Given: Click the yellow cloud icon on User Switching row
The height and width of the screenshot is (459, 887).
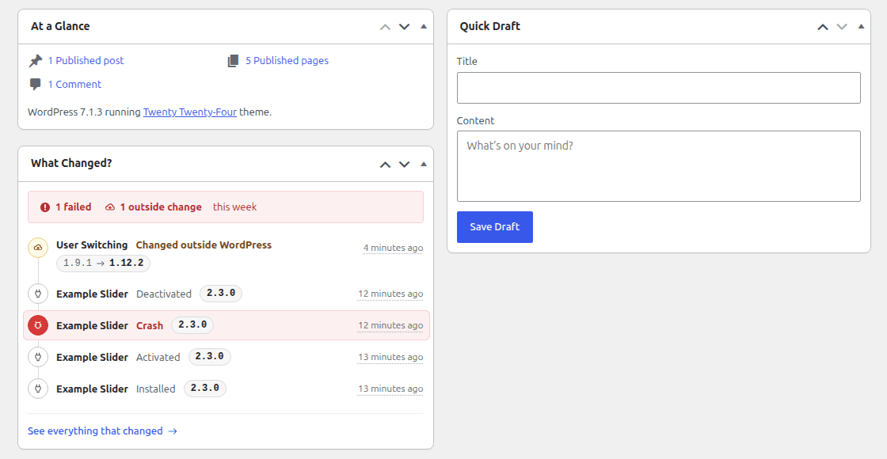Looking at the screenshot, I should coord(38,248).
